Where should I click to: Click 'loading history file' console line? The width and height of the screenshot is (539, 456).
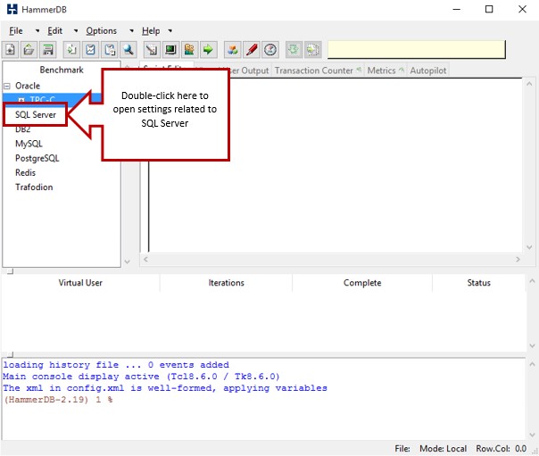pyautogui.click(x=116, y=365)
